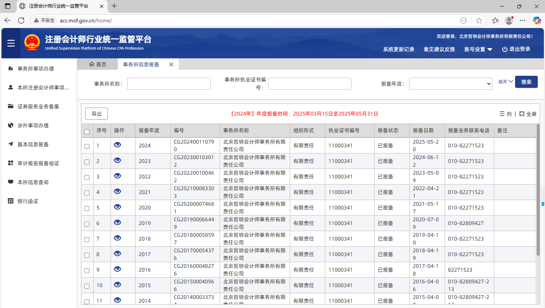Click the 全屏 fullscreen icon
The height and width of the screenshot is (308, 545).
(x=522, y=114)
